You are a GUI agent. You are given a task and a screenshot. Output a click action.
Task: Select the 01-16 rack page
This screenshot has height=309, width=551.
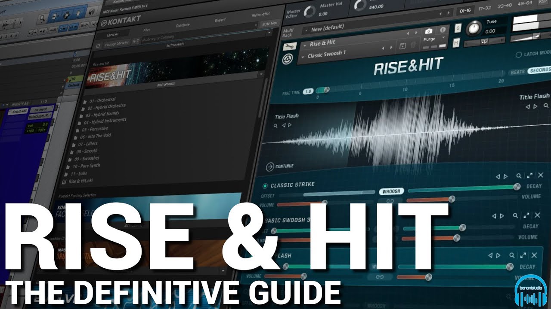click(465, 10)
